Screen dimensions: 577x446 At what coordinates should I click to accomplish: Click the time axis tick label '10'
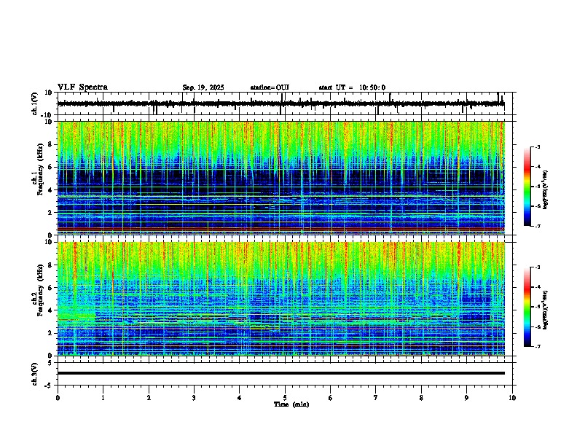(512, 398)
